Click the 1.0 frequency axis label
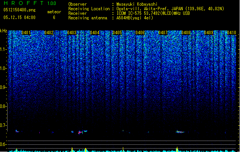 (3, 68)
